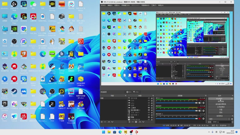Open the 场景集合(S) menu in OBS
240x135 pixels.
point(145,5)
